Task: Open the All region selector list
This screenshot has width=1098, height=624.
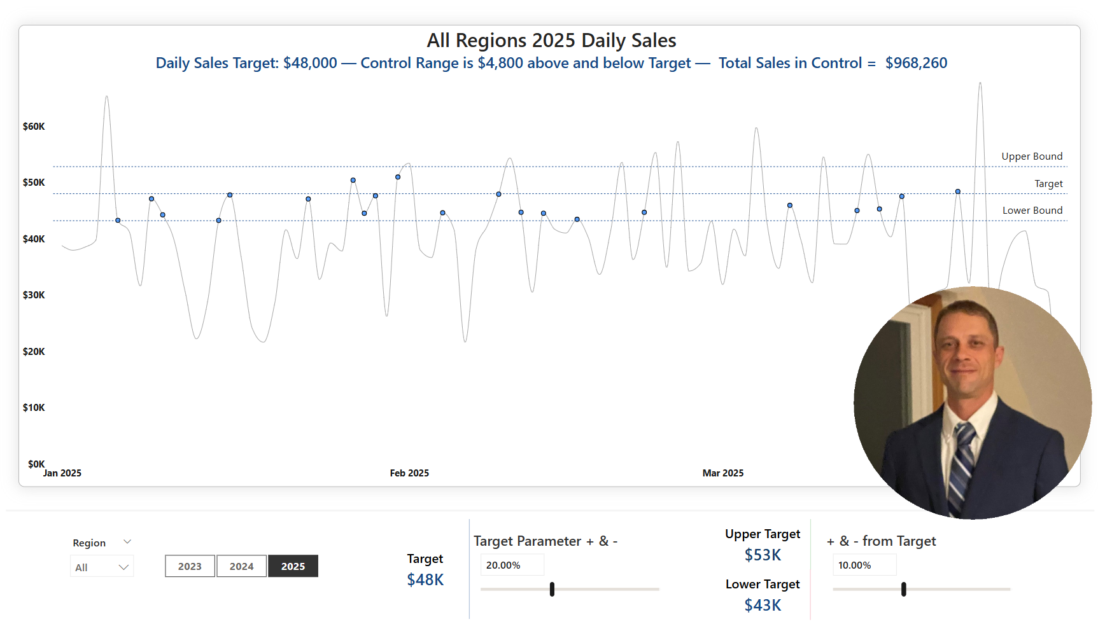Action: pyautogui.click(x=102, y=566)
